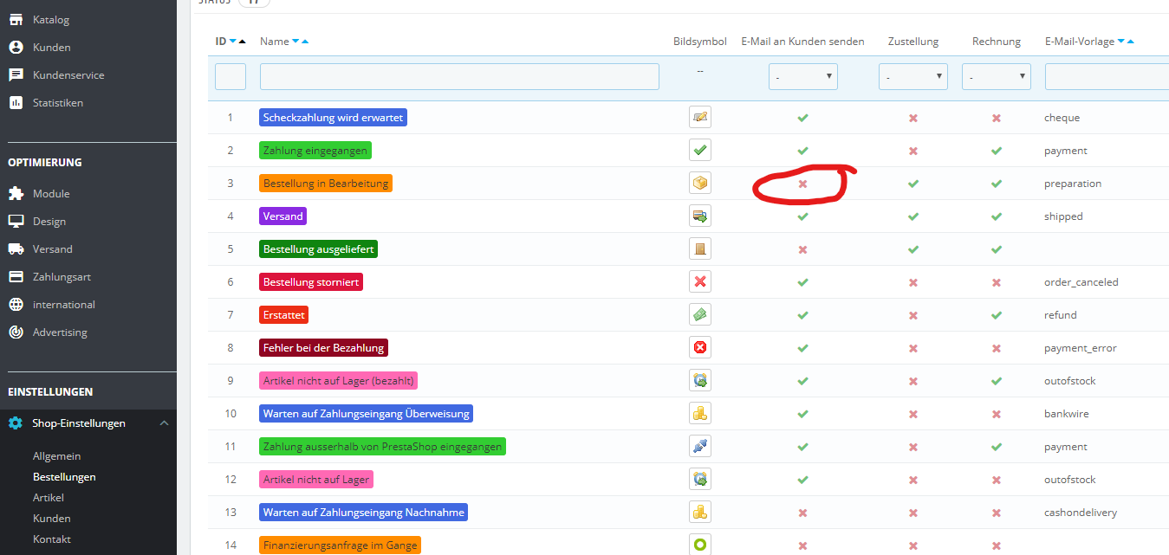The image size is (1169, 555).
Task: Sort Name column descending with down arrow
Action: point(295,42)
